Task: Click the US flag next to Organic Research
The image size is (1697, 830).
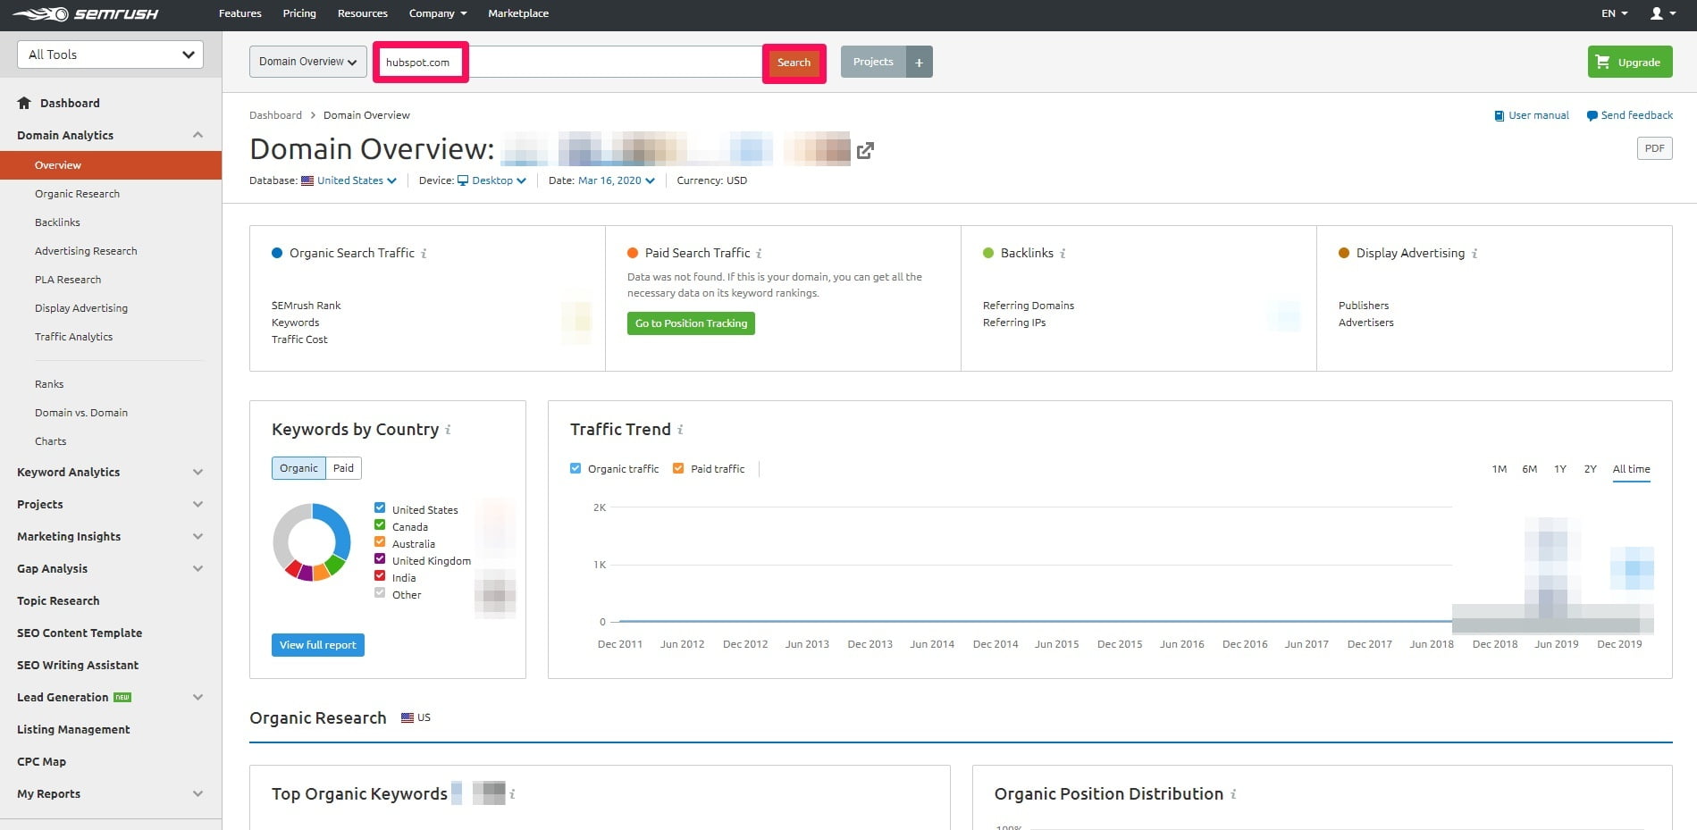Action: point(407,717)
